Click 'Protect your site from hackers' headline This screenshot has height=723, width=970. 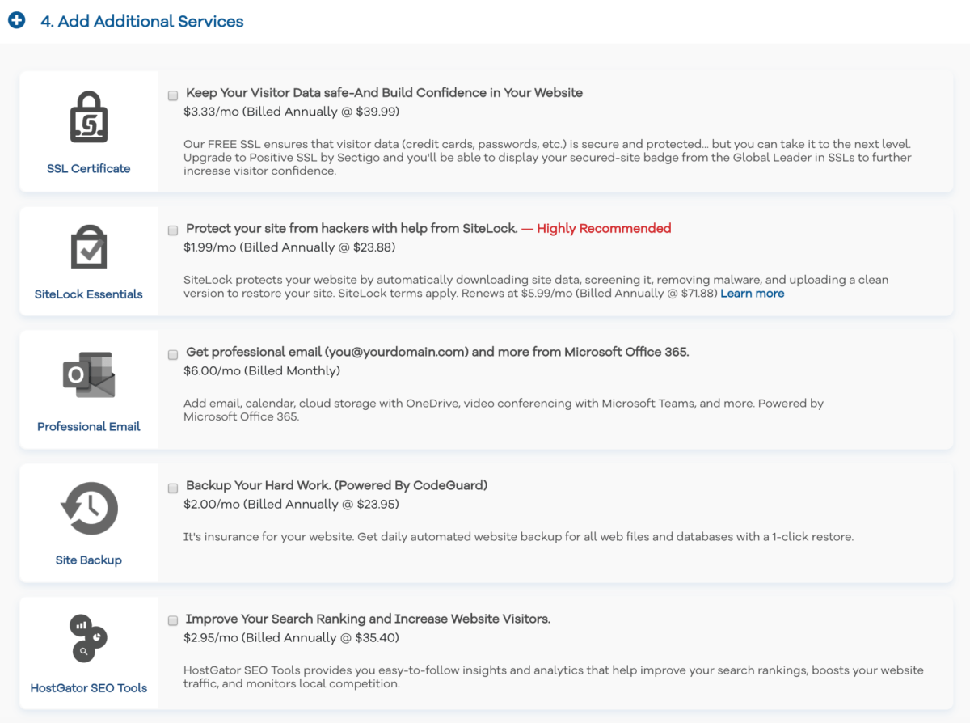point(352,228)
